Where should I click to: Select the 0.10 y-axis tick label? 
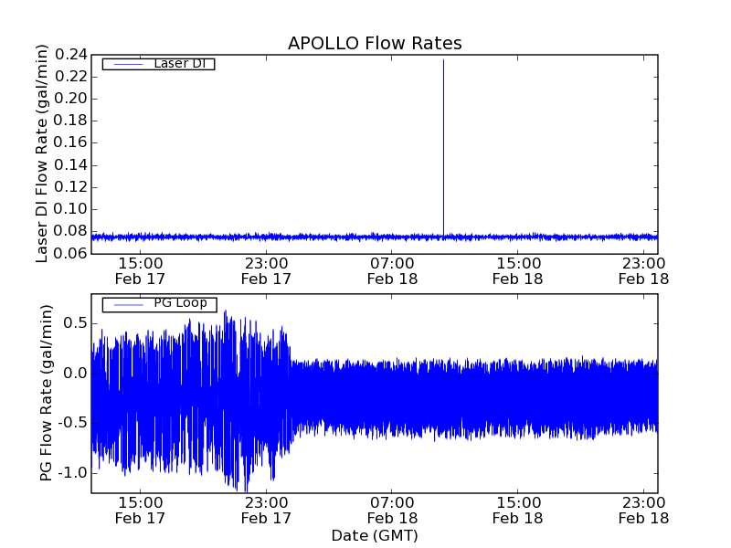click(71, 209)
